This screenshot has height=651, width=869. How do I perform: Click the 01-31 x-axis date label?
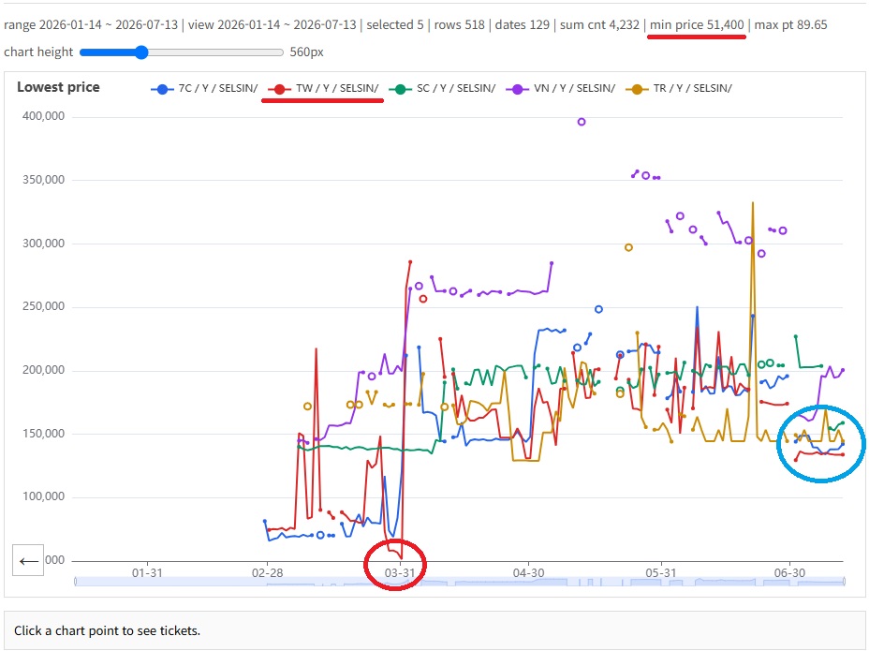[147, 573]
